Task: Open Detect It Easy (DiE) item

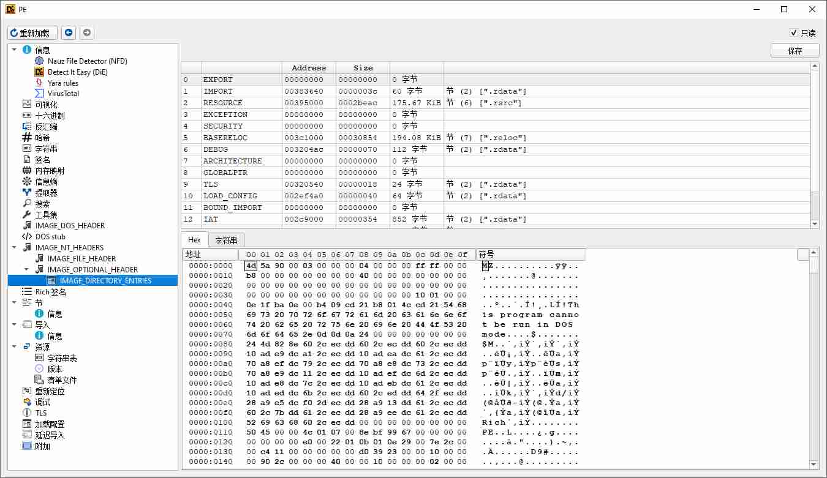Action: (77, 72)
